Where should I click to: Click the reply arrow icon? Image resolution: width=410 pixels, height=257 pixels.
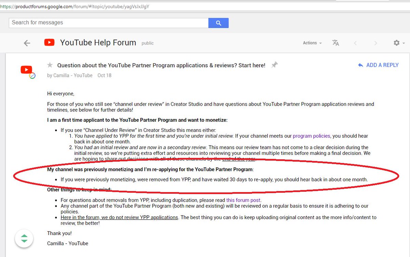click(x=360, y=65)
